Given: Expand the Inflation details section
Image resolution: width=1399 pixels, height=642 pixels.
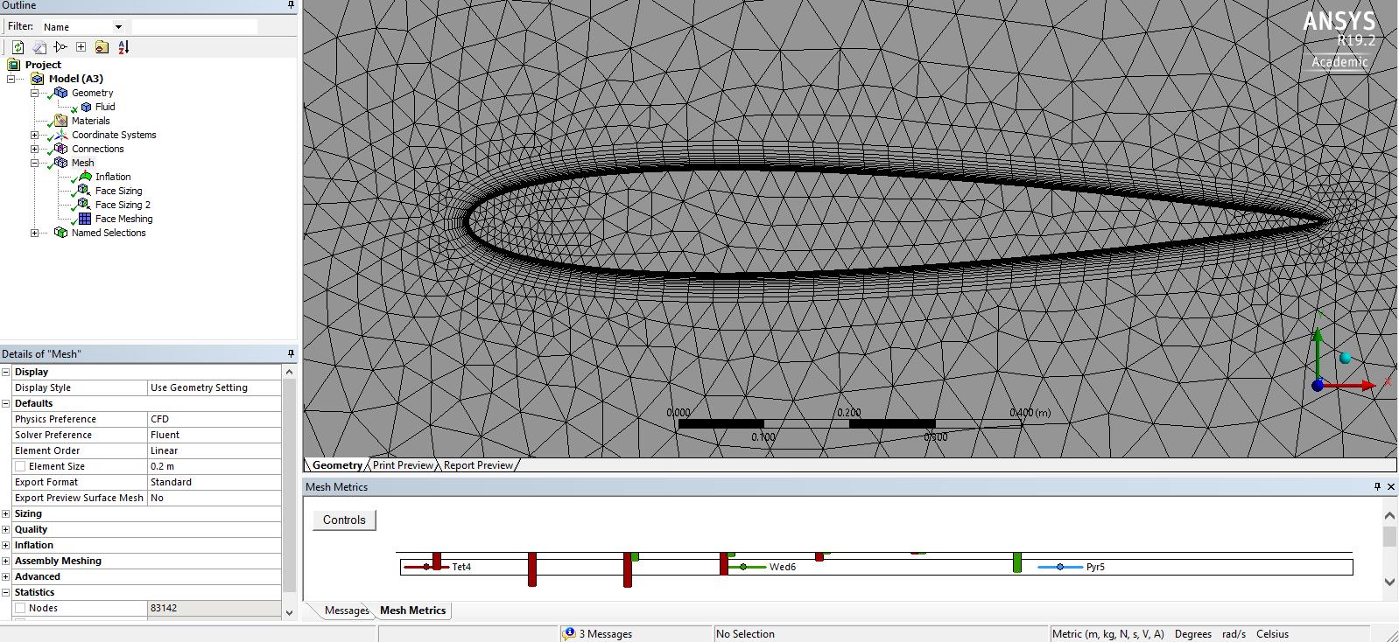Looking at the screenshot, I should [6, 545].
